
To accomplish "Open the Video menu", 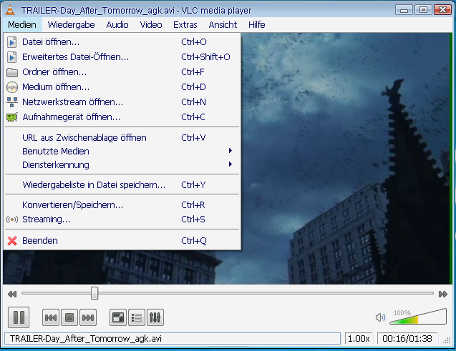I will pos(151,25).
